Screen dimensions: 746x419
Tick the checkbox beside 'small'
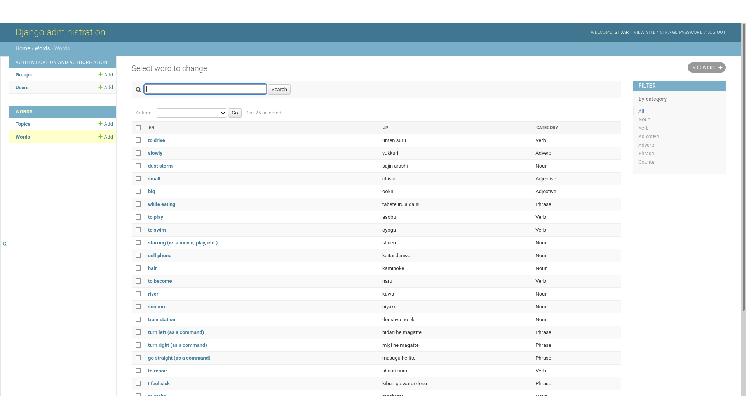pos(138,178)
